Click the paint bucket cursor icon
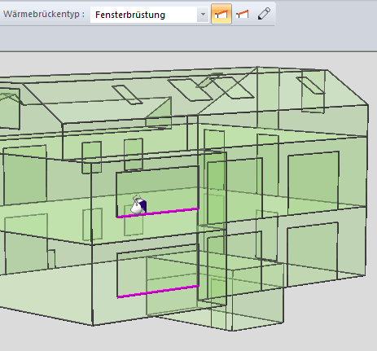The height and width of the screenshot is (351, 377). [x=138, y=205]
